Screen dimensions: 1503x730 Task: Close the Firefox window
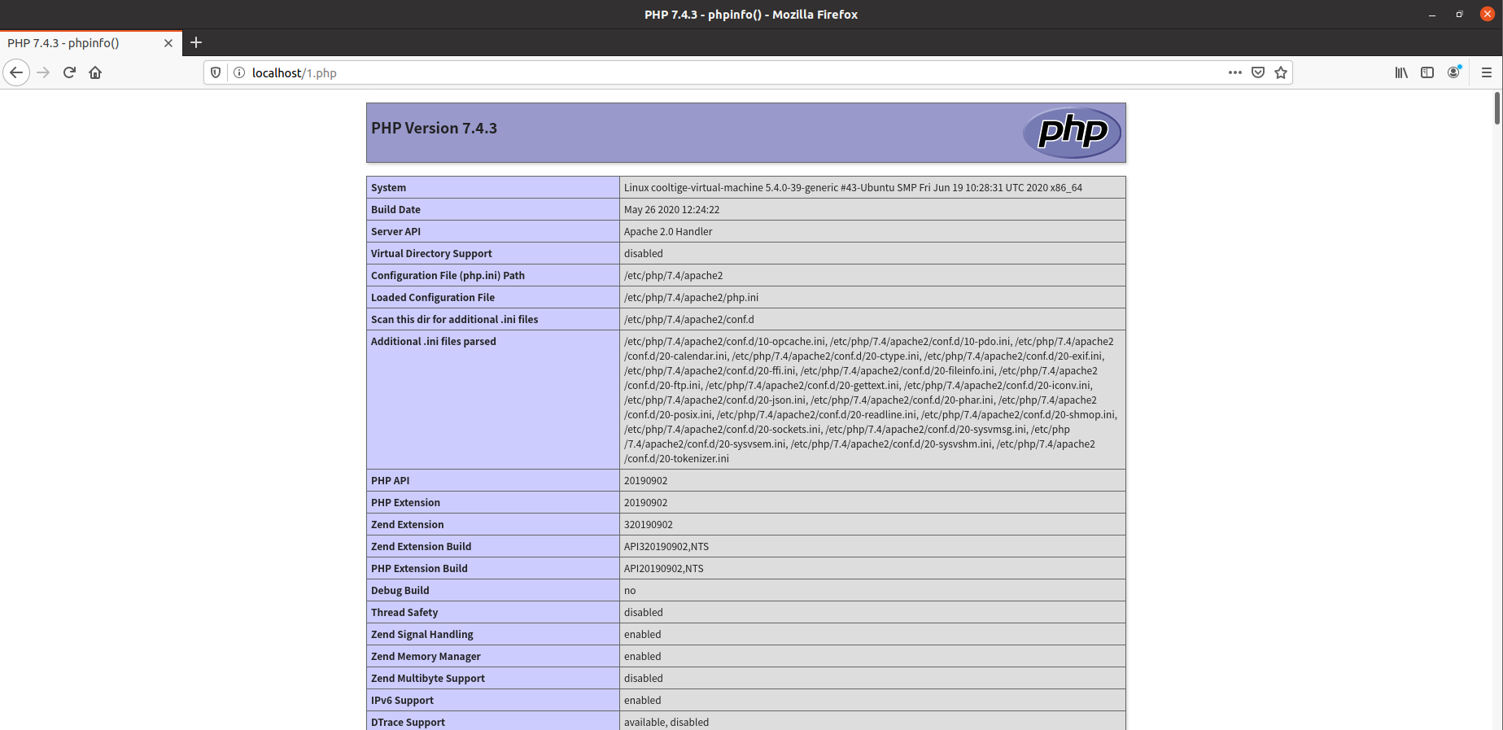(1488, 14)
